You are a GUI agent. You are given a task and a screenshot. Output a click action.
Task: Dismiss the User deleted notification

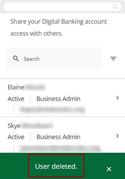pyautogui.click(x=109, y=169)
